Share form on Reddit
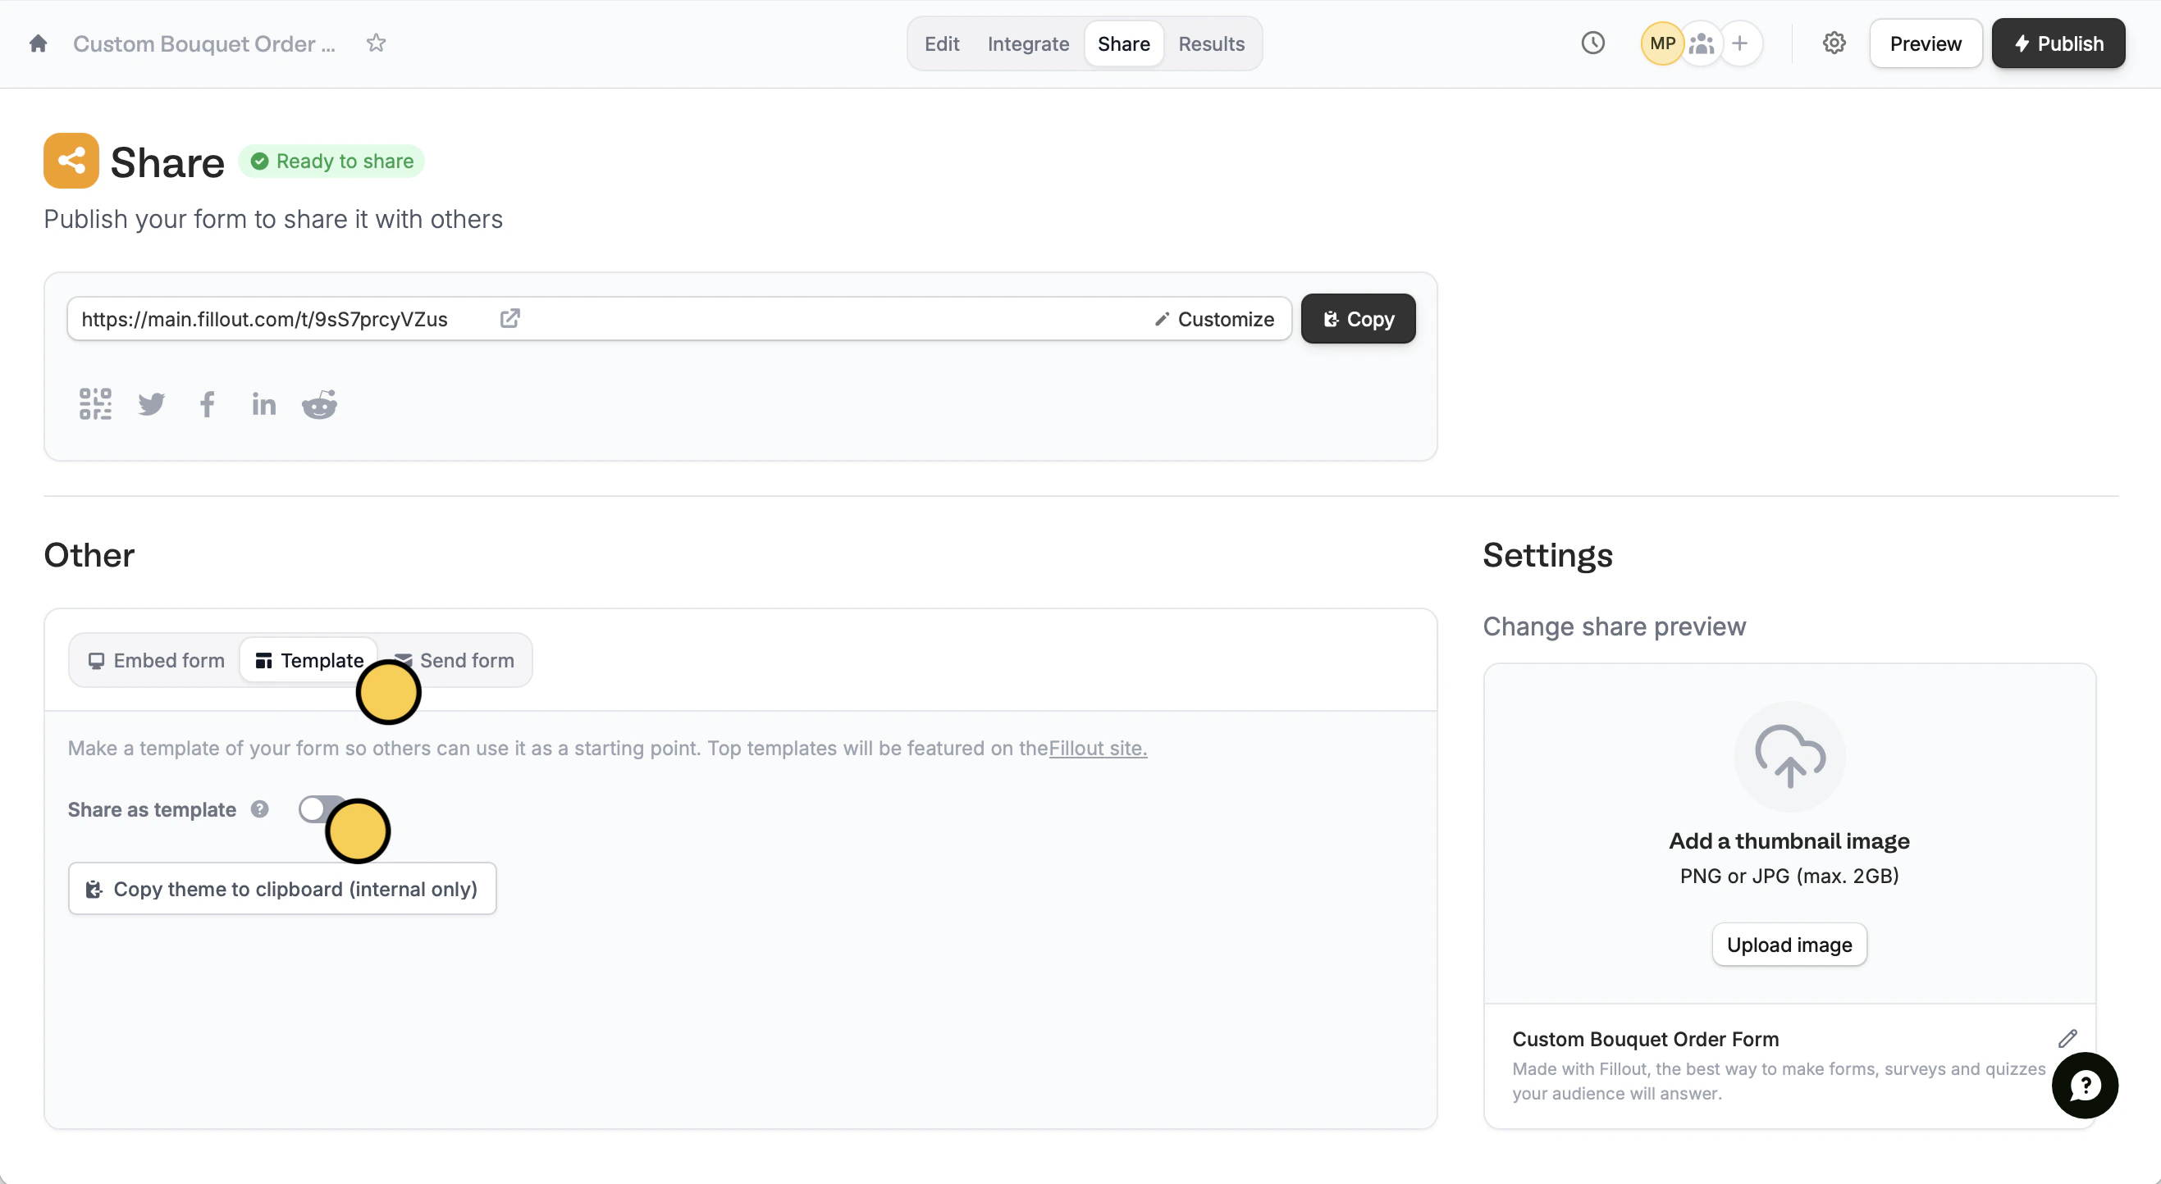The width and height of the screenshot is (2161, 1184). click(x=320, y=404)
